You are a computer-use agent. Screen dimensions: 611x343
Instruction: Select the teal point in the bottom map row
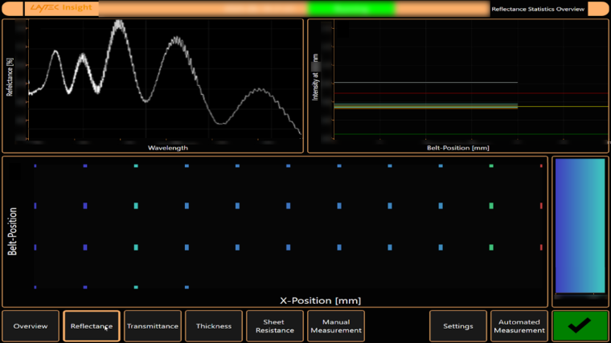[x=136, y=287]
